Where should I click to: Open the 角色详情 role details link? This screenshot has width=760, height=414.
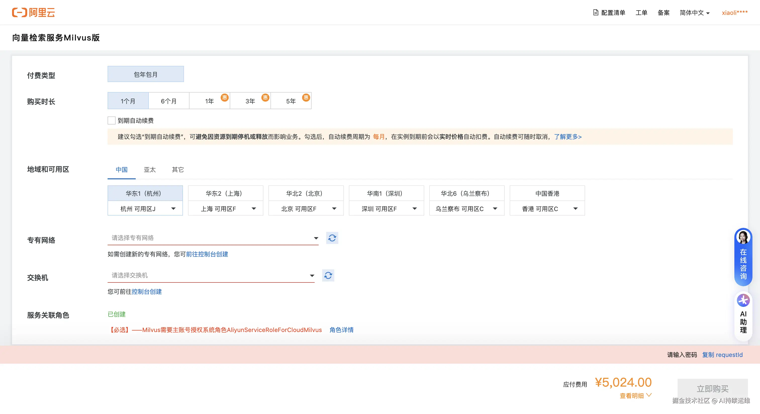click(341, 330)
